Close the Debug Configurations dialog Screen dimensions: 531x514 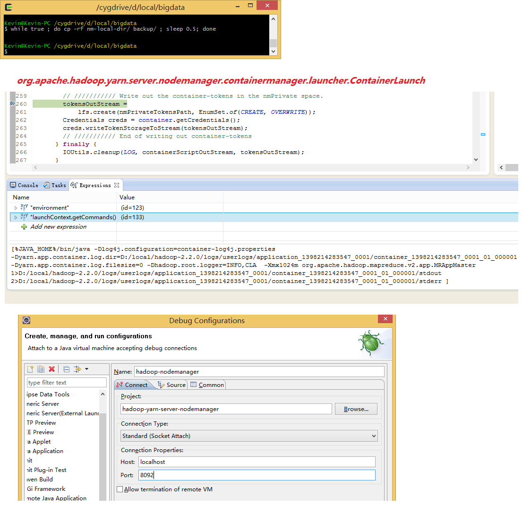(385, 318)
